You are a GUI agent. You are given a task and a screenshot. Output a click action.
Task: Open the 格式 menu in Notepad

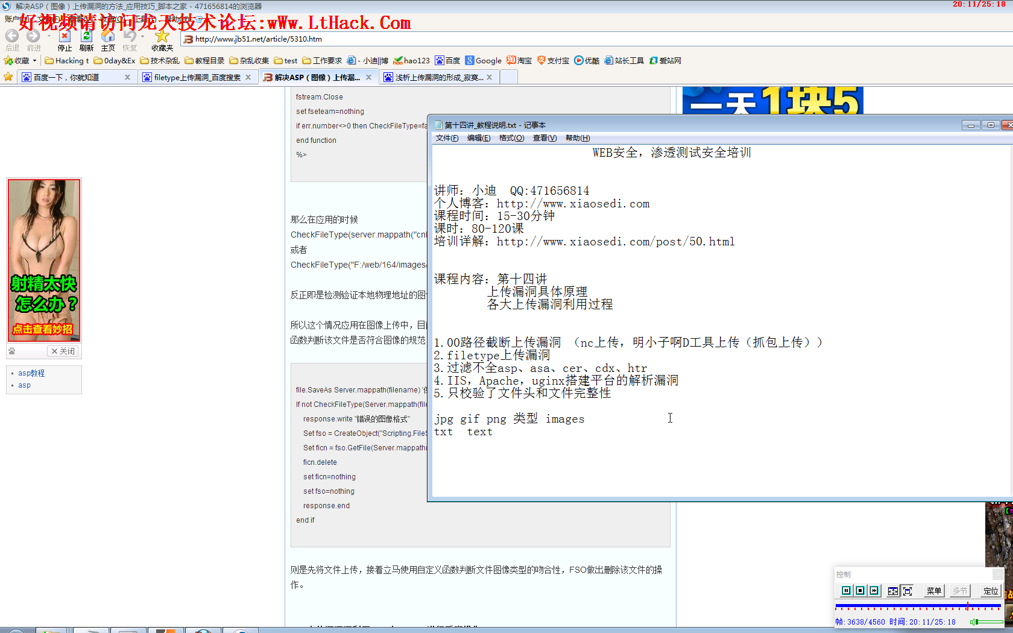pyautogui.click(x=511, y=137)
